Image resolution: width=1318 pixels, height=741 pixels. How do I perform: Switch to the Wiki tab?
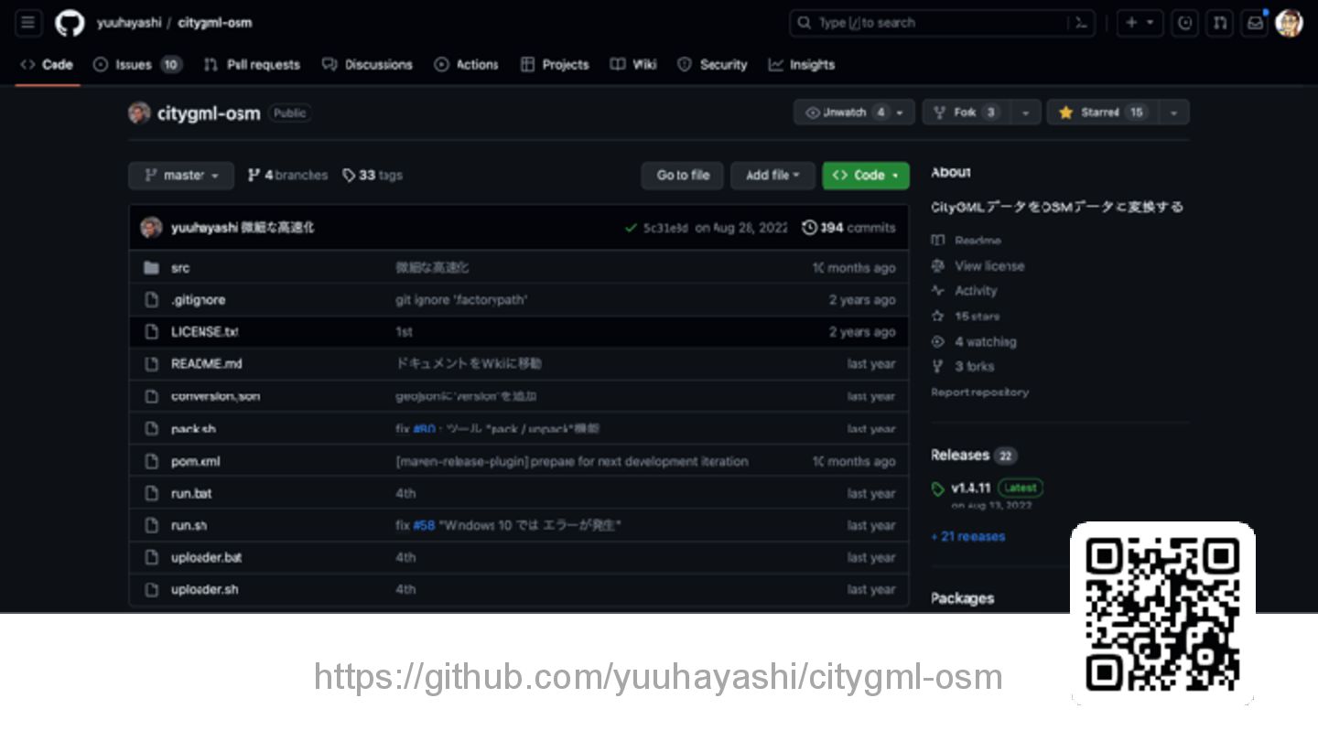click(633, 65)
